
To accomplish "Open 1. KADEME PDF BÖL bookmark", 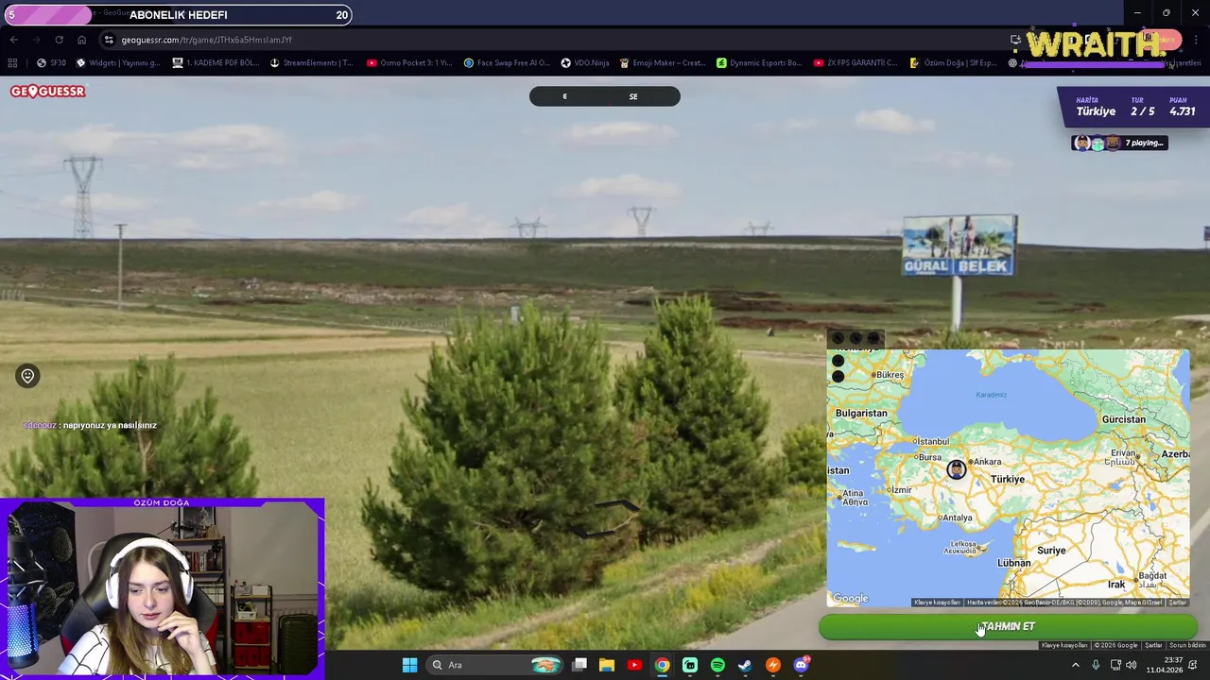I will pos(216,63).
